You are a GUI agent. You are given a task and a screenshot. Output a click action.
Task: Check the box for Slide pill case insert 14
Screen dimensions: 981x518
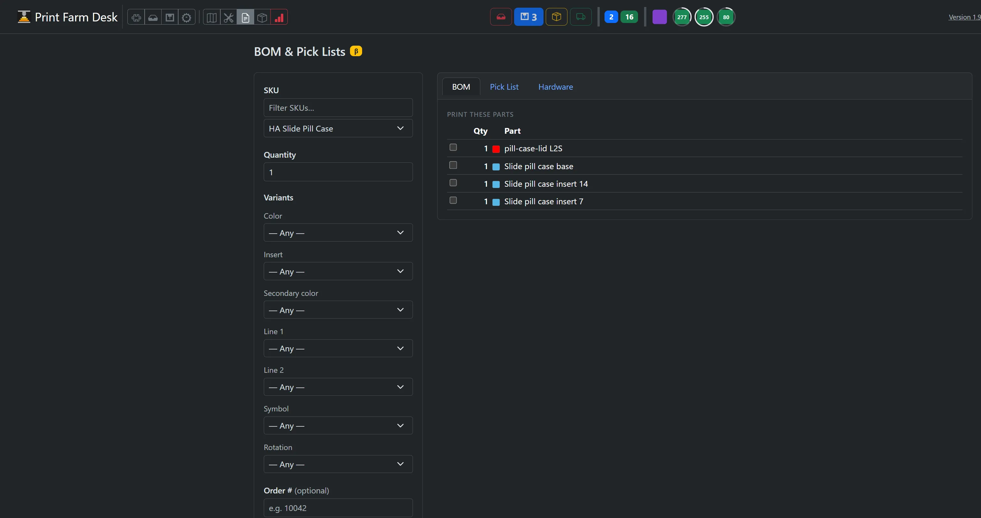coord(453,183)
